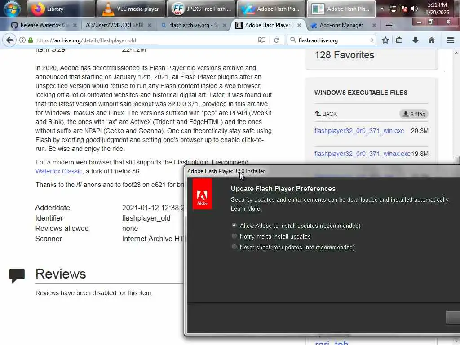Follow the Waterfox Classic link
Viewport: 460px width, 345px height.
point(59,171)
